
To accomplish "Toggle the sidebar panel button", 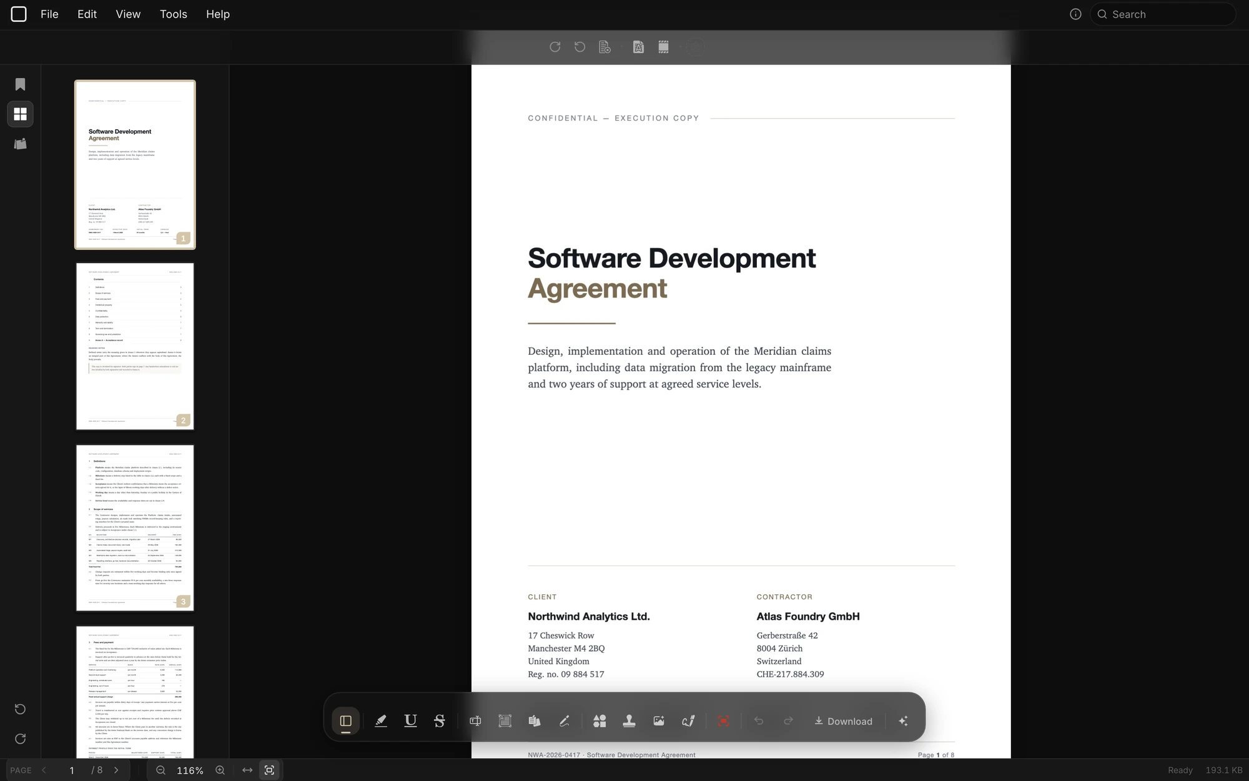I will pos(345,721).
